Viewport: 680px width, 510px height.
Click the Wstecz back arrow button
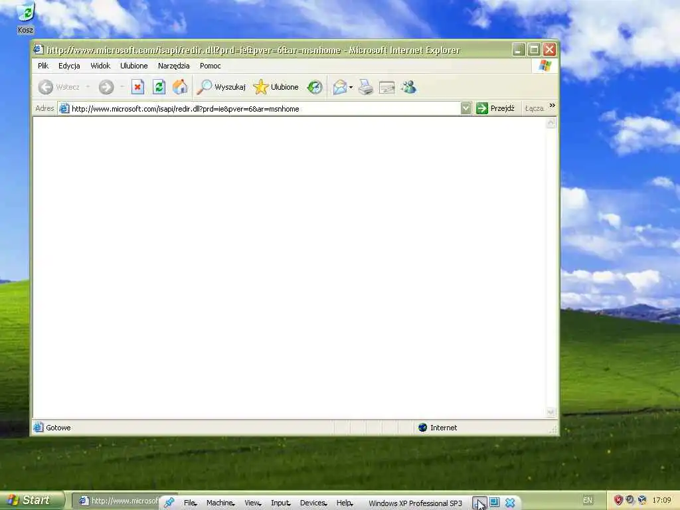pos(59,87)
